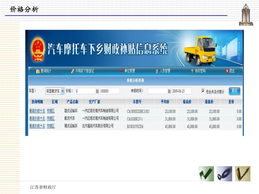Go to 单位管理 menu

point(130,71)
